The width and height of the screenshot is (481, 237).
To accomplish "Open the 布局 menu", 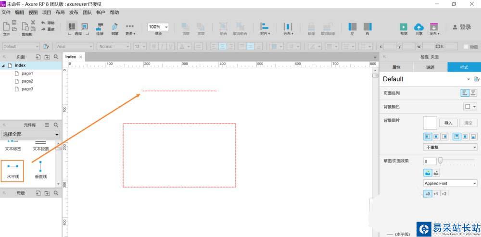I will [60, 12].
